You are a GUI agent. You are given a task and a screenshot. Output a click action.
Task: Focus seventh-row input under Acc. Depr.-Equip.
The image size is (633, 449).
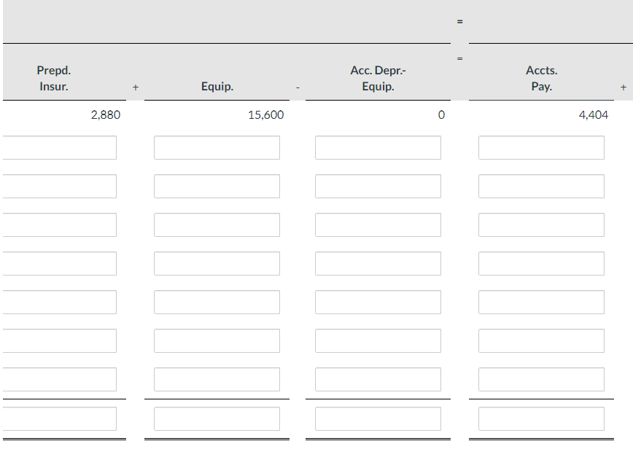(378, 379)
